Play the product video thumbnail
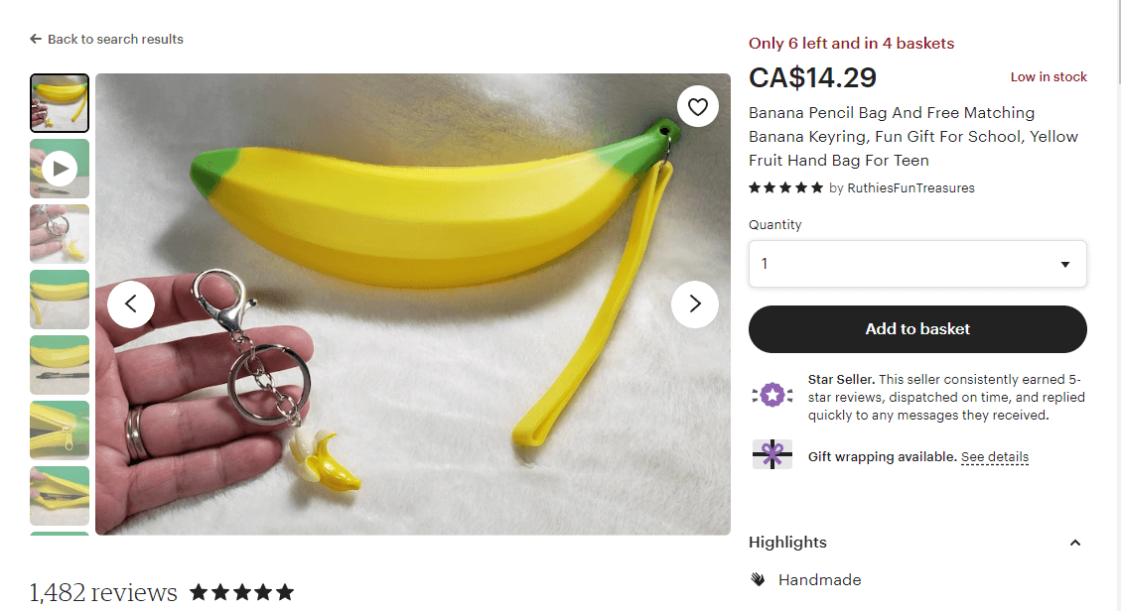The width and height of the screenshot is (1121, 611). (x=60, y=169)
